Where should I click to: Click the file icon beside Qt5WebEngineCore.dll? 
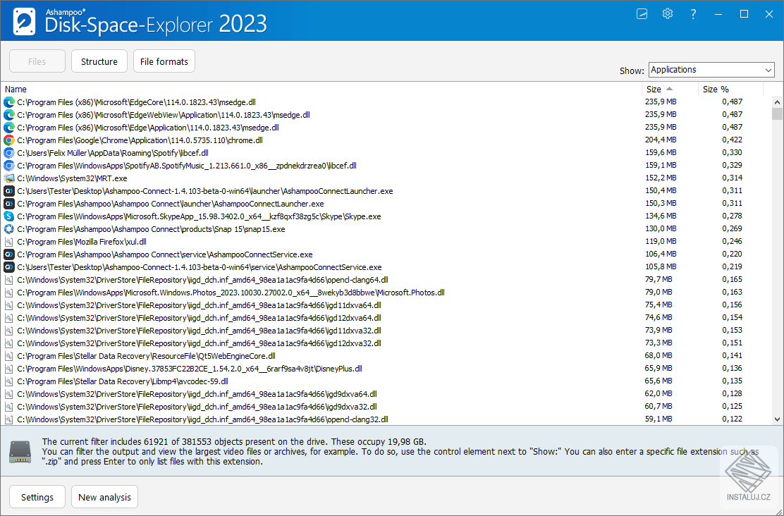(9, 356)
